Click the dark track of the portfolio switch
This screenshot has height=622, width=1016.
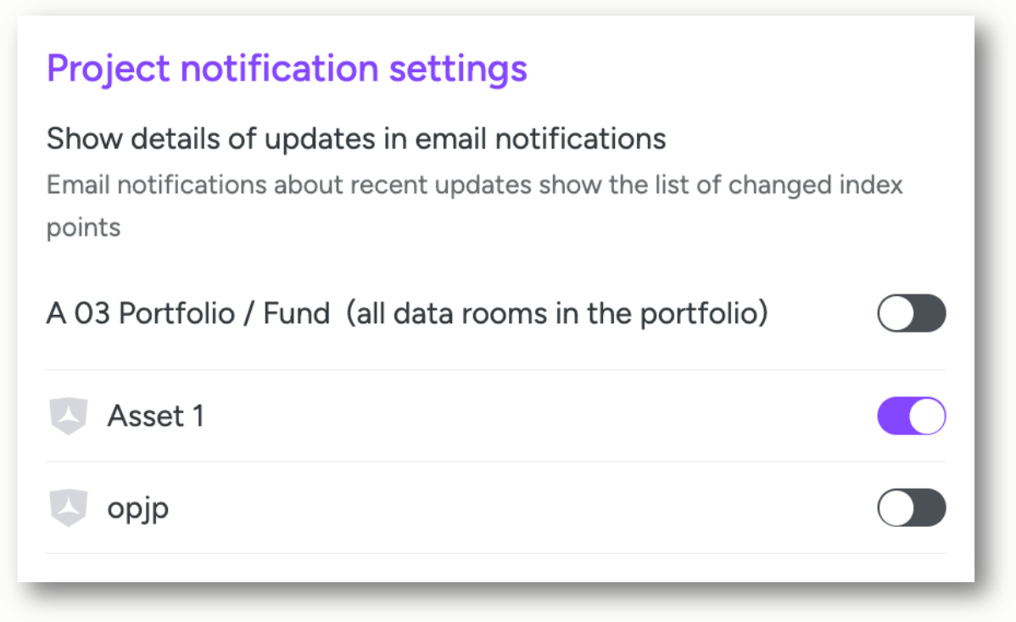pyautogui.click(x=930, y=313)
